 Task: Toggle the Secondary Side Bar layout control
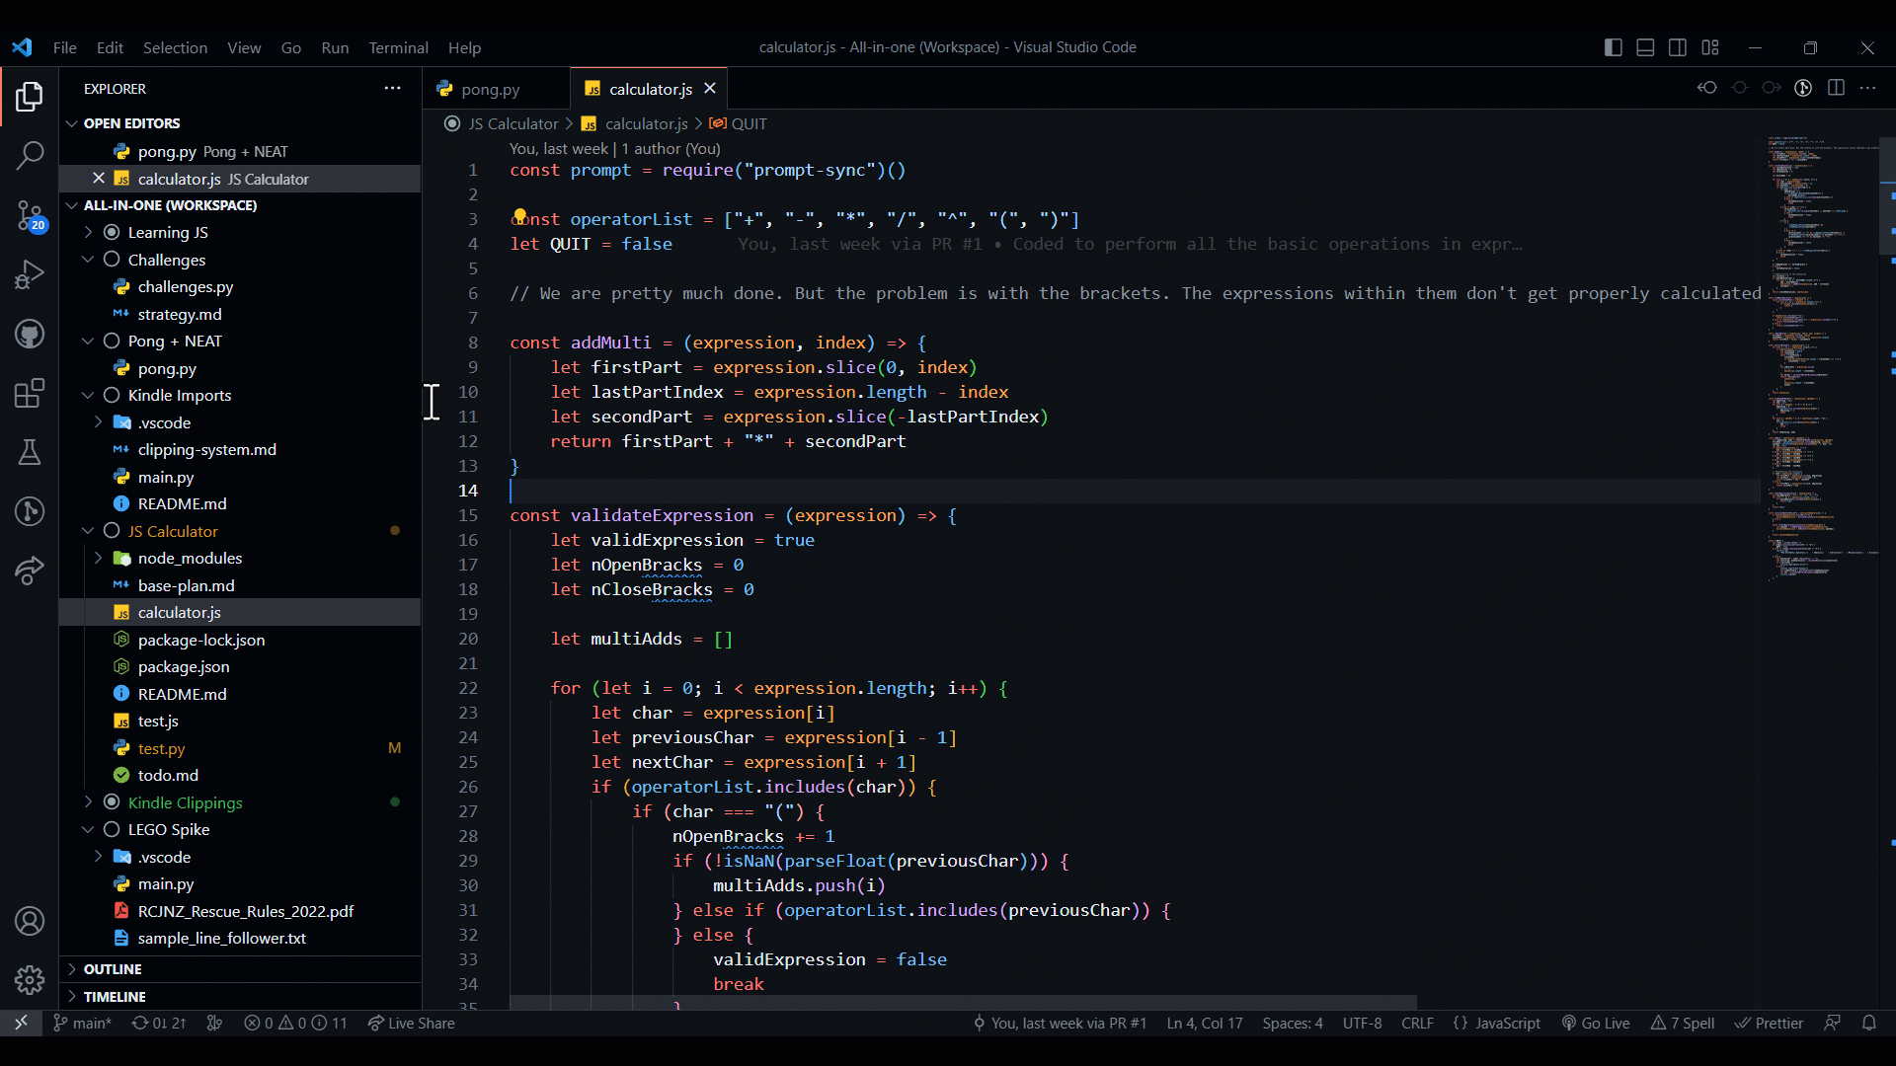click(1678, 46)
